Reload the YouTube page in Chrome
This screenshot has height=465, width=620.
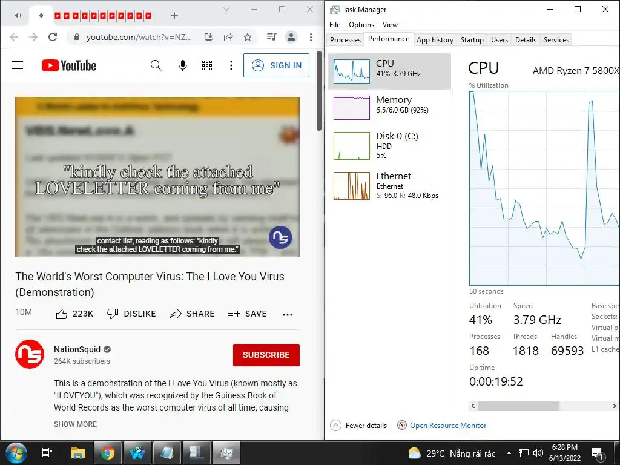53,37
